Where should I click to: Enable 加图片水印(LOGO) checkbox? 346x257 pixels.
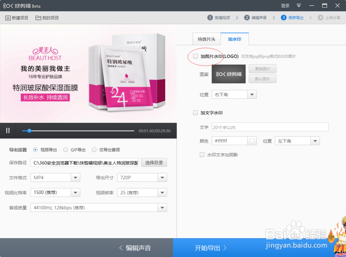[195, 56]
